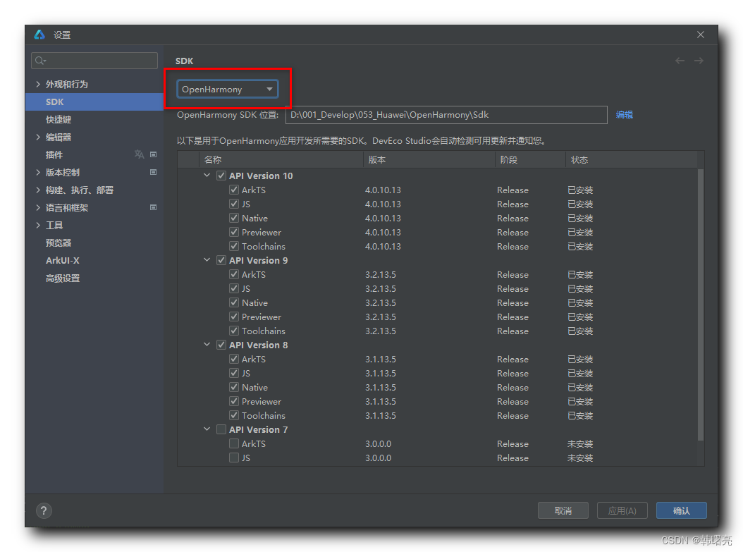Screen dimensions: 743x552
Task: Uncheck Native 3.2.13.5 checkbox
Action: coord(233,302)
